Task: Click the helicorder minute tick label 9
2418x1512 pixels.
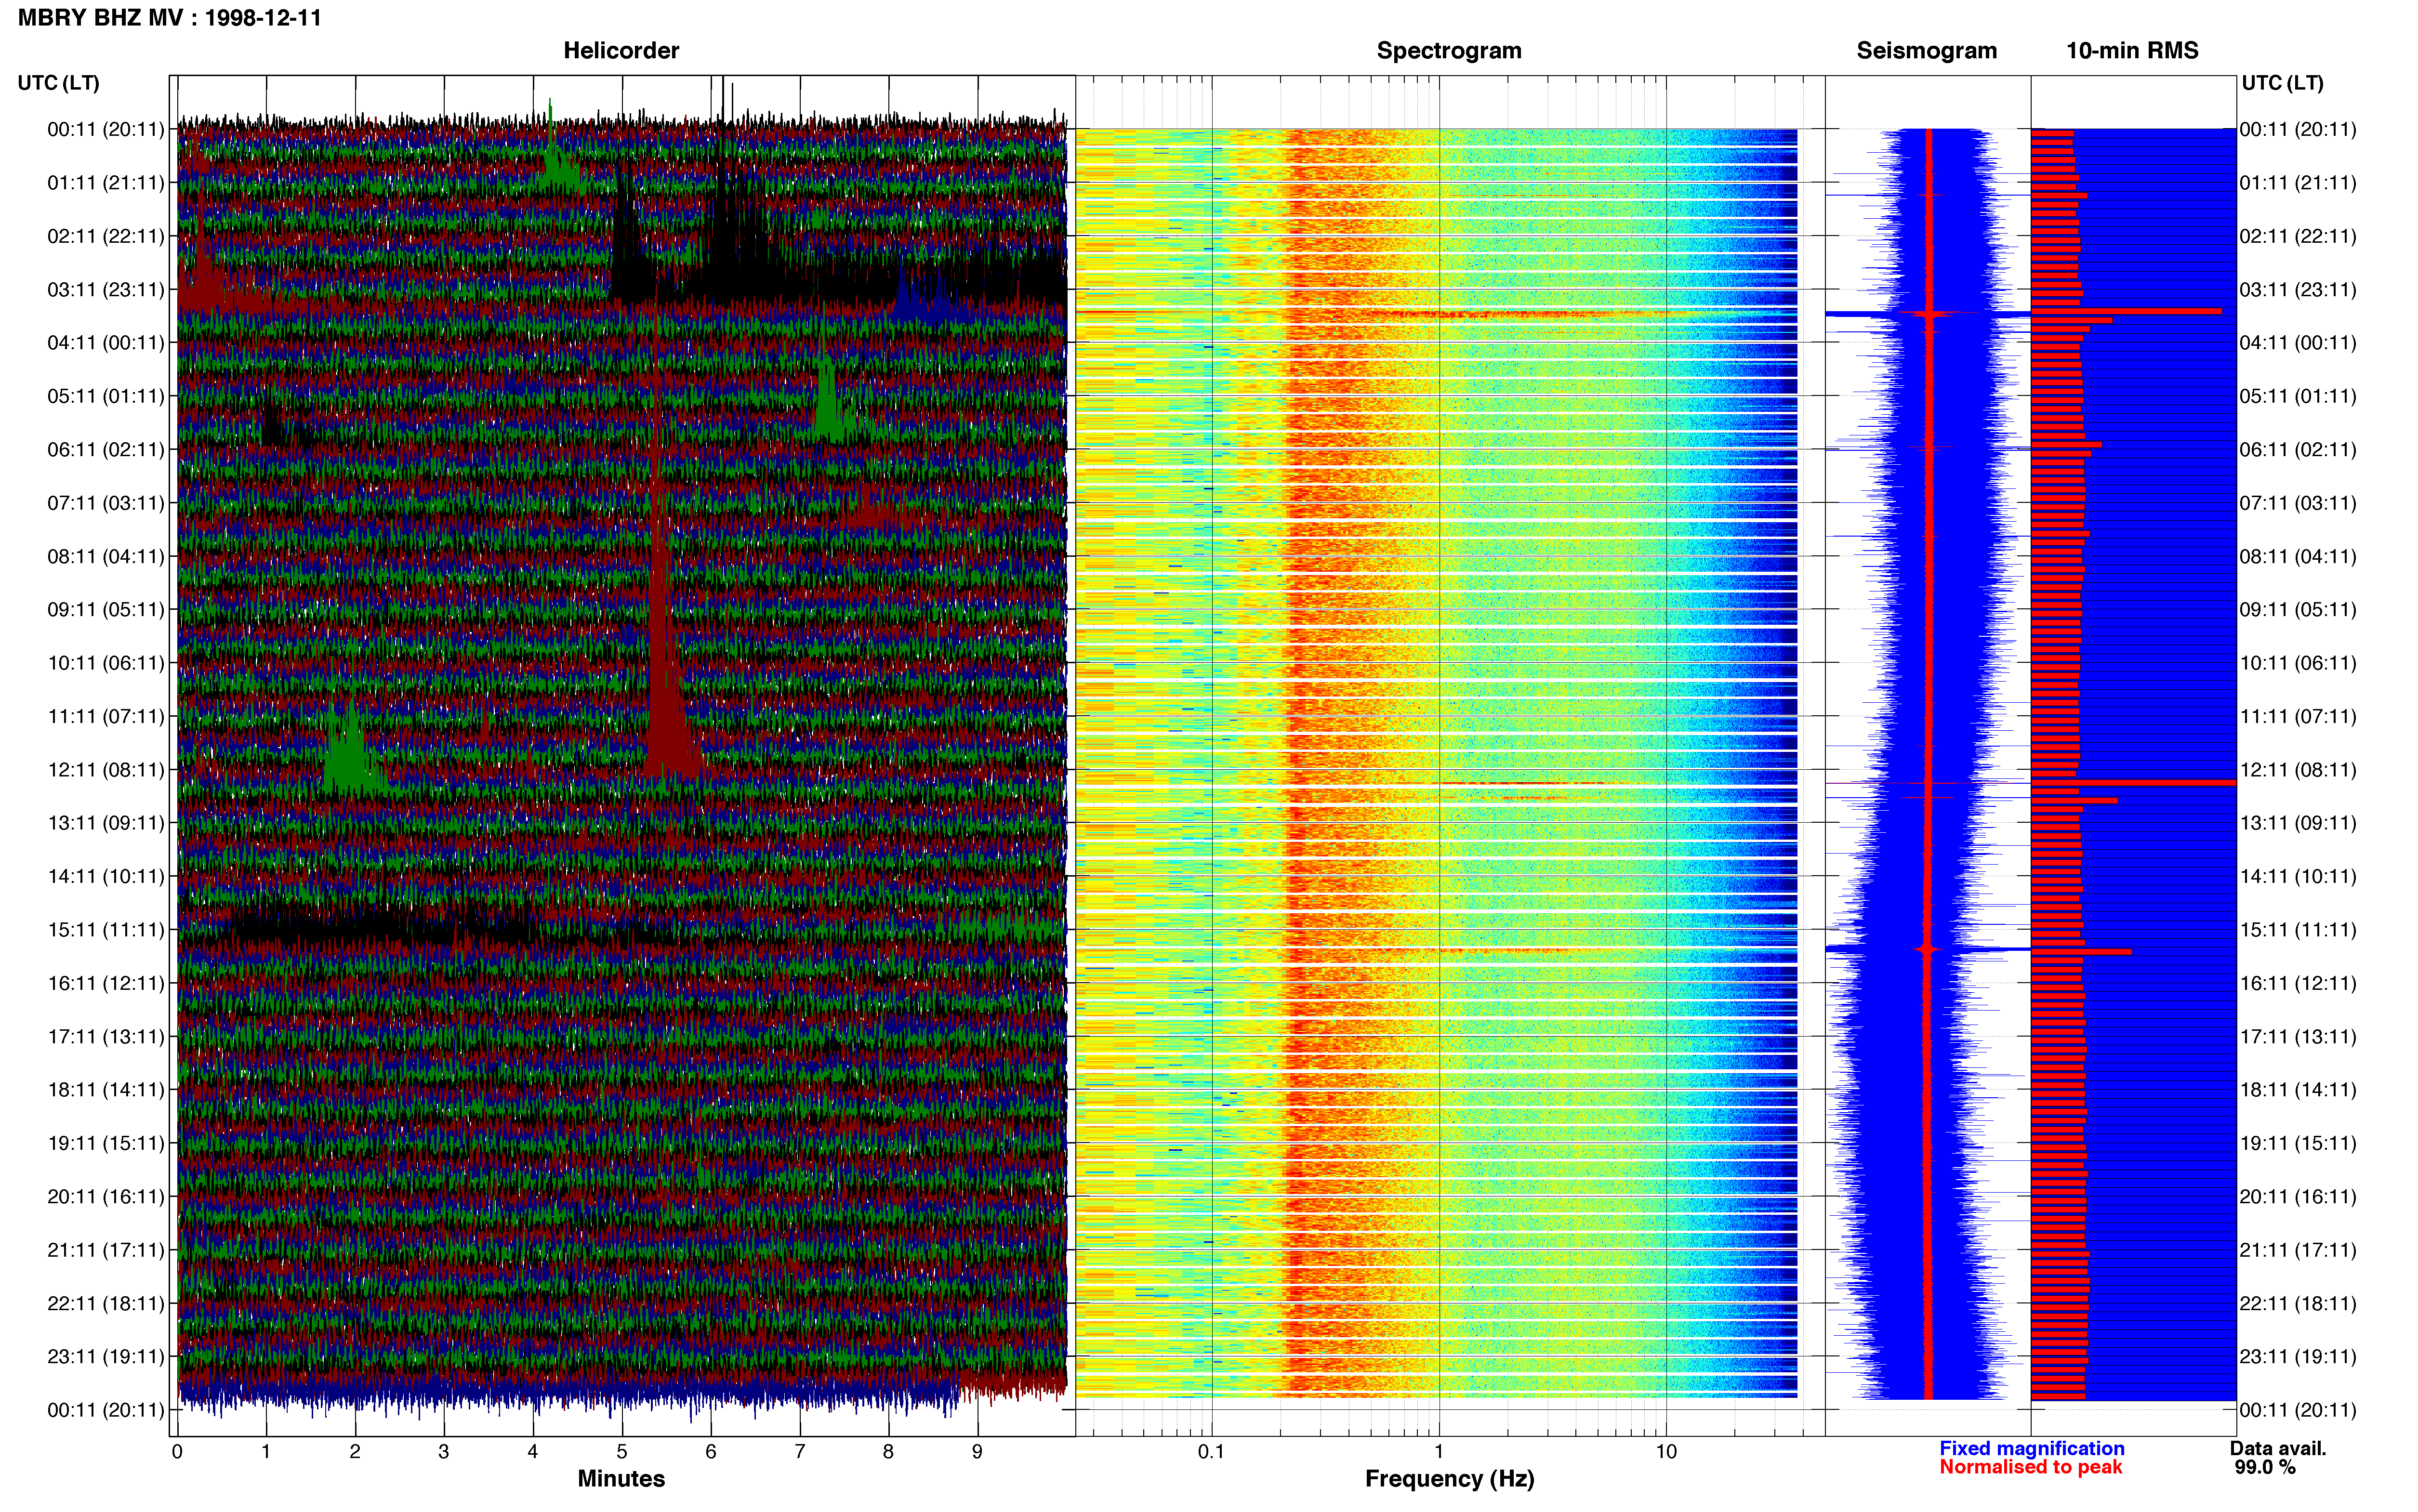Action: point(977,1452)
